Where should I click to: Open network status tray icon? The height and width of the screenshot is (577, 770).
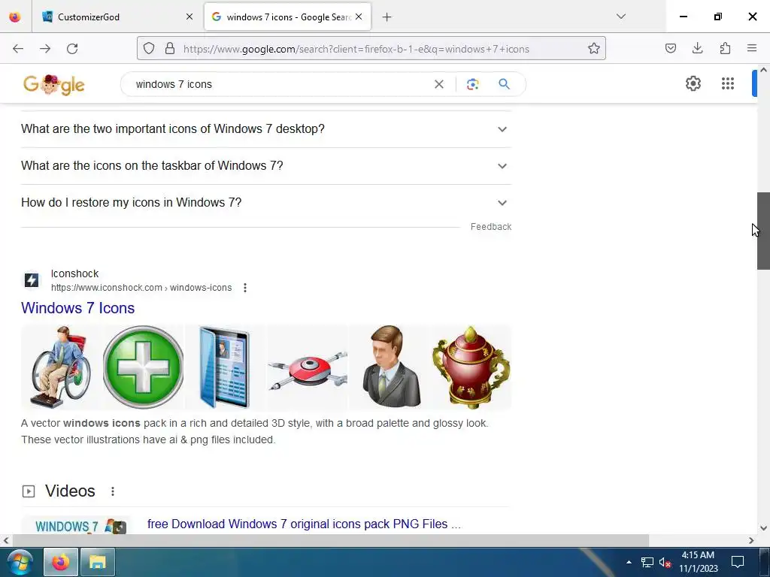647,562
